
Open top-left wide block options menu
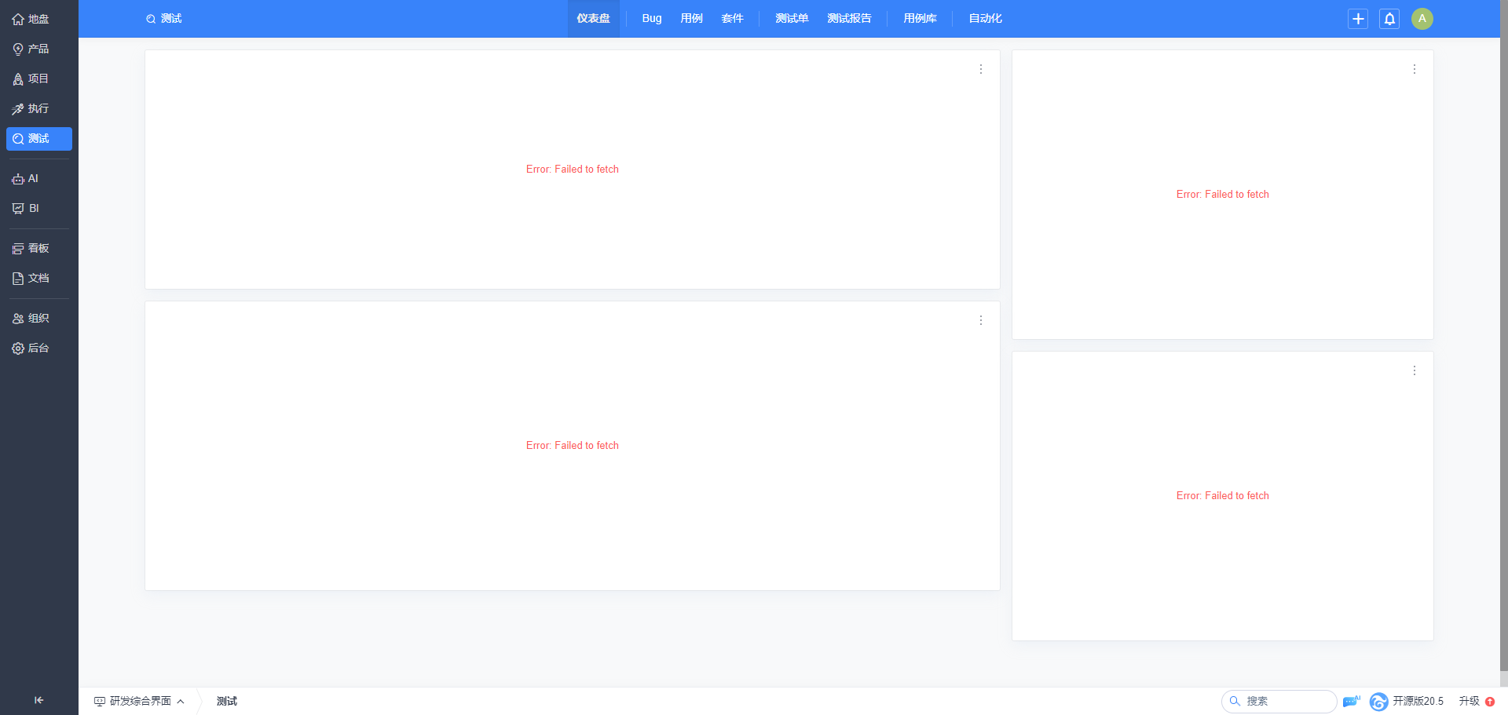tap(981, 69)
